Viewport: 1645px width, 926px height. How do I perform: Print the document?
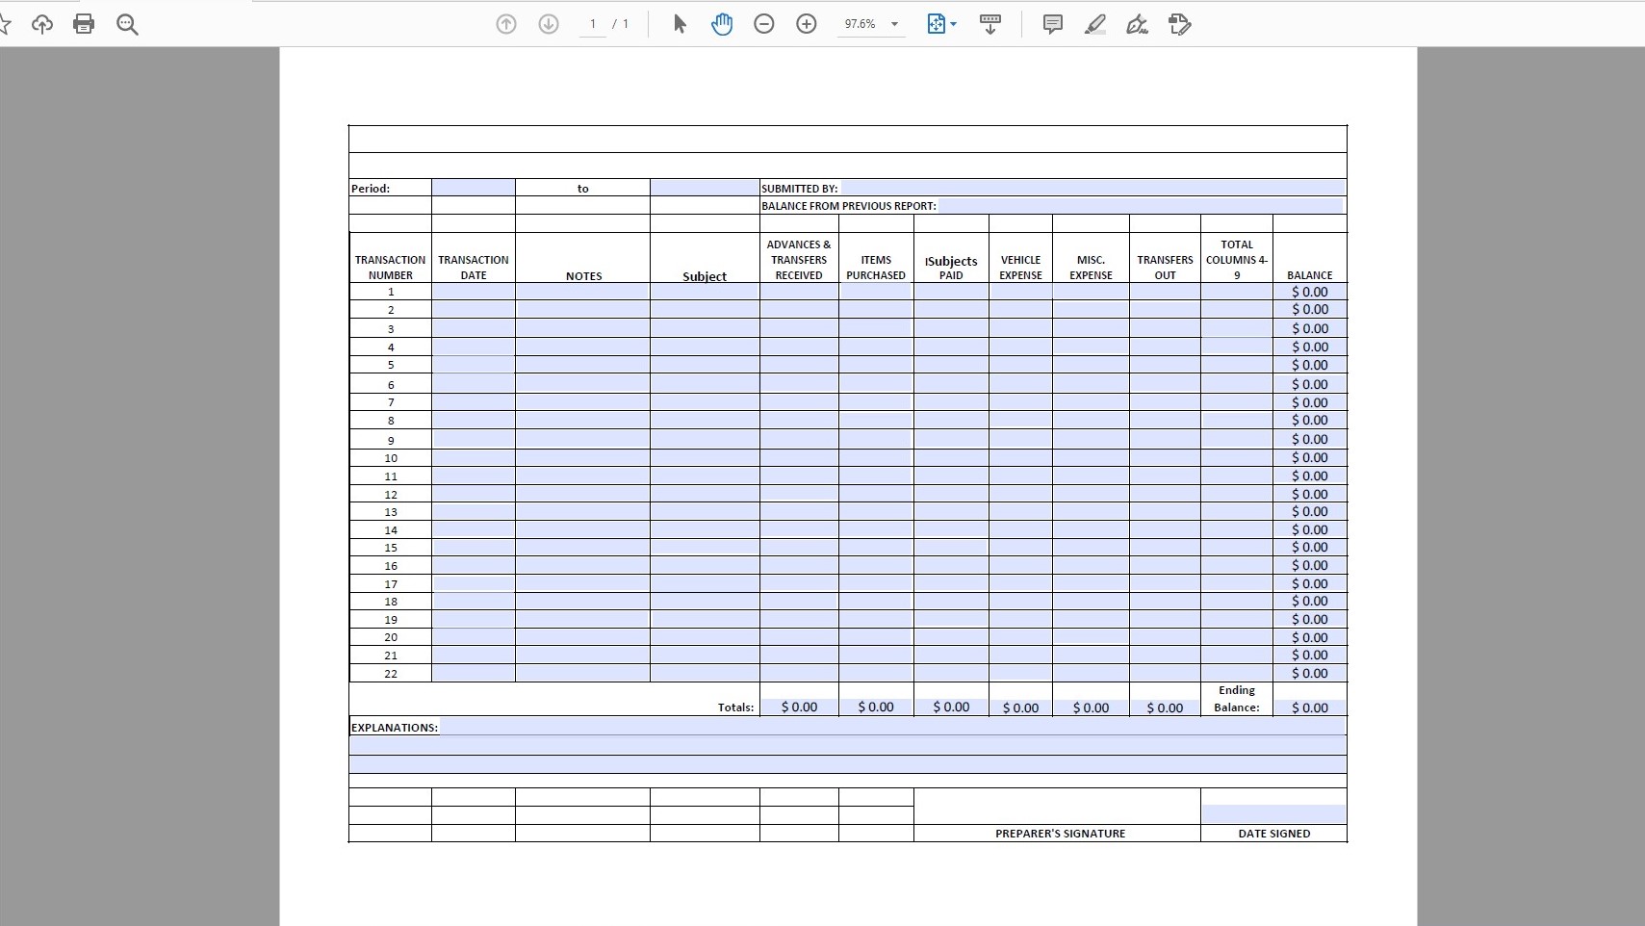click(84, 24)
